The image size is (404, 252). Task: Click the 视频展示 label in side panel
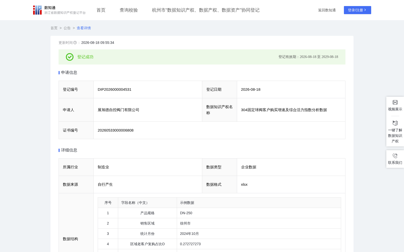click(395, 109)
